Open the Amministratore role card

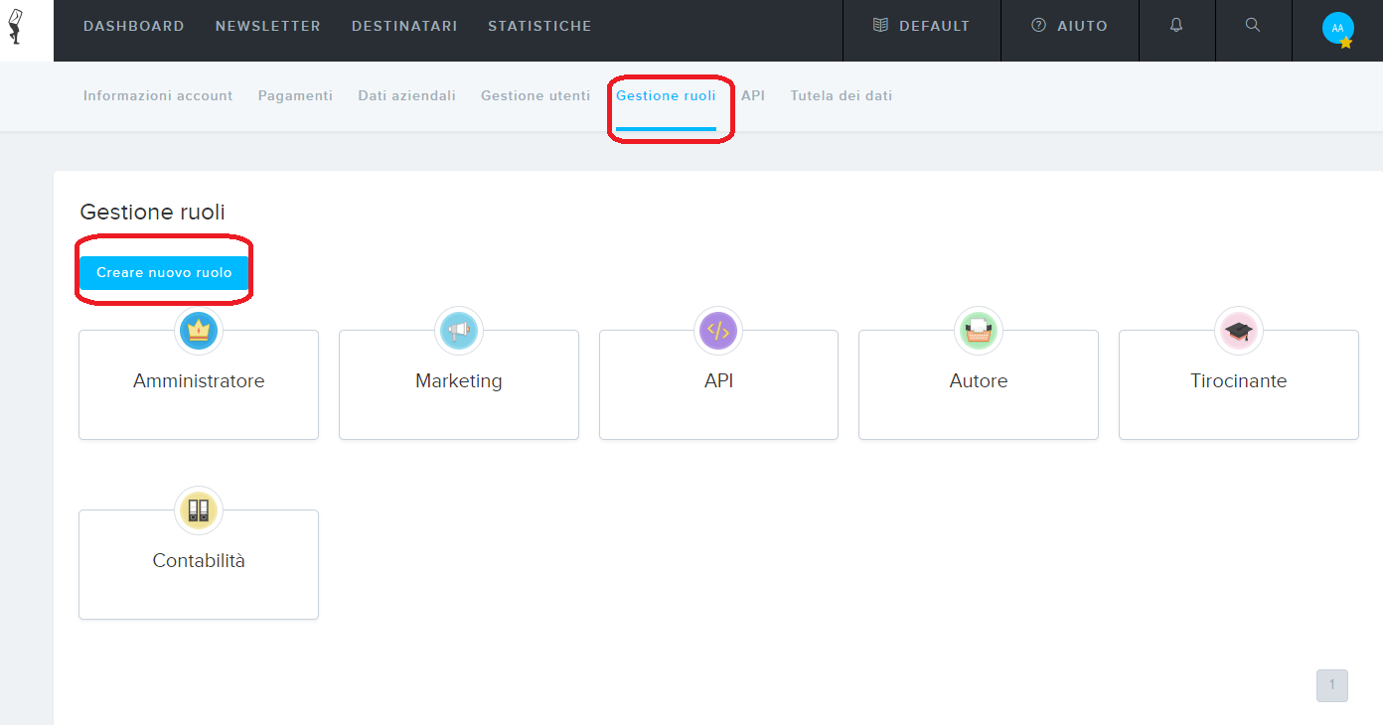[199, 384]
